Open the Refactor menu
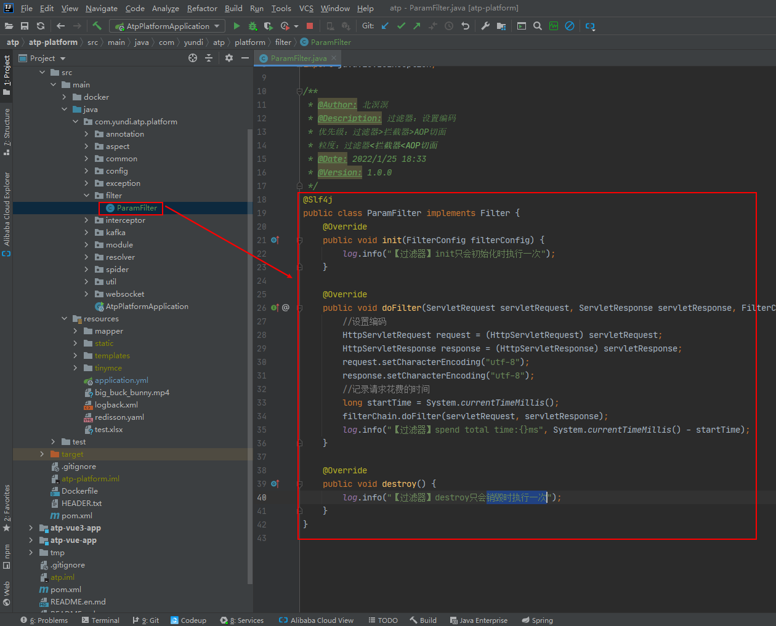The image size is (776, 626). [202, 8]
